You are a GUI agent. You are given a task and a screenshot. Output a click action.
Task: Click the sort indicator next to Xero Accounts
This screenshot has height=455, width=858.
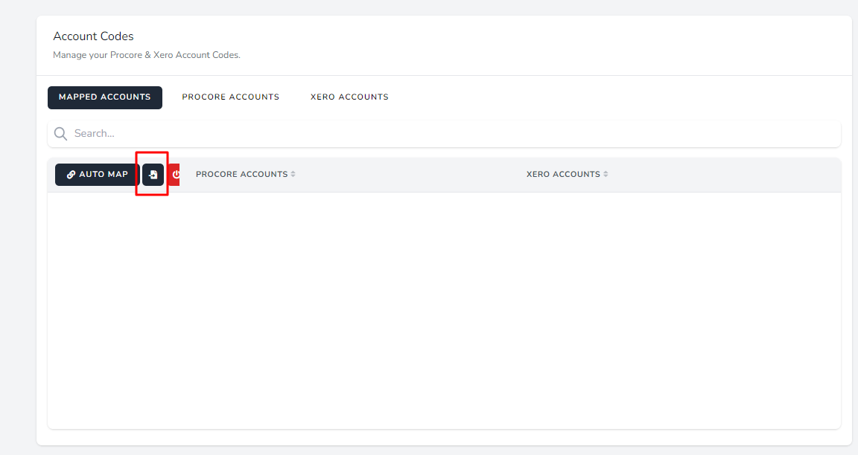606,174
